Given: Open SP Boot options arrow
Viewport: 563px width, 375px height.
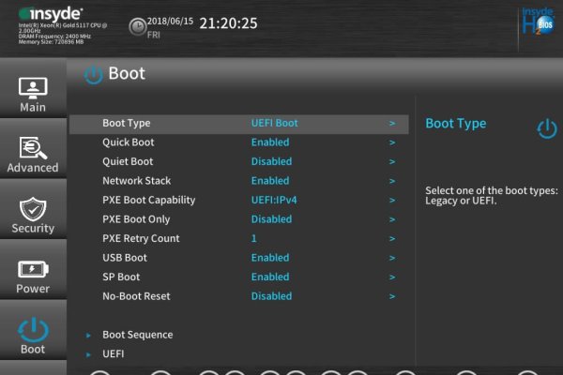Looking at the screenshot, I should tap(392, 277).
